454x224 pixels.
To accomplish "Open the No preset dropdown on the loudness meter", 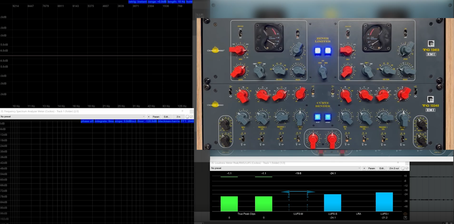I will 246,168.
